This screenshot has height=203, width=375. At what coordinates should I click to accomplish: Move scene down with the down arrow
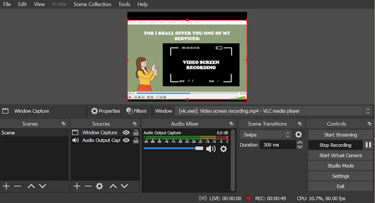click(x=42, y=186)
